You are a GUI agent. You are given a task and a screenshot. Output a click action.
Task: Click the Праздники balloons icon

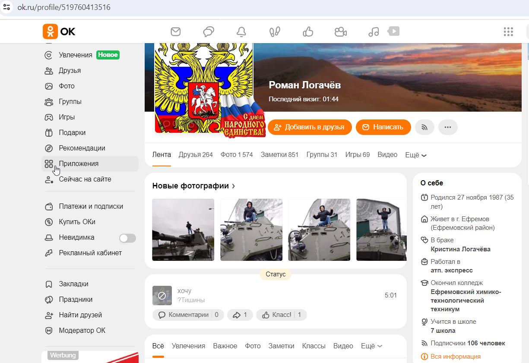[x=49, y=300]
